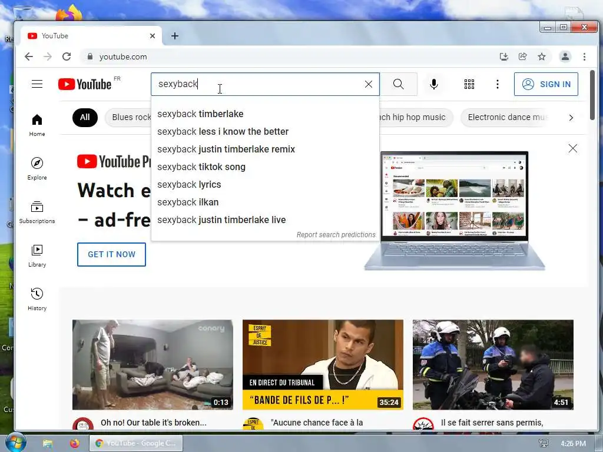Bookmark this tab with the star
Viewport: 603px width, 452px height.
(x=542, y=56)
